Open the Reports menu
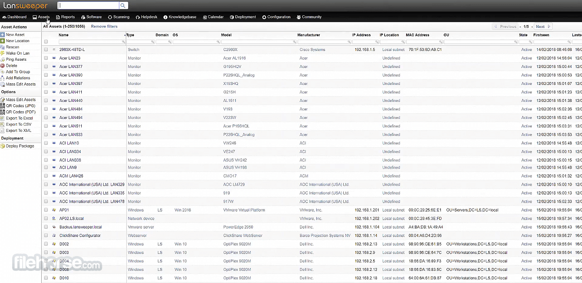This screenshot has height=283, width=582. 66,17
